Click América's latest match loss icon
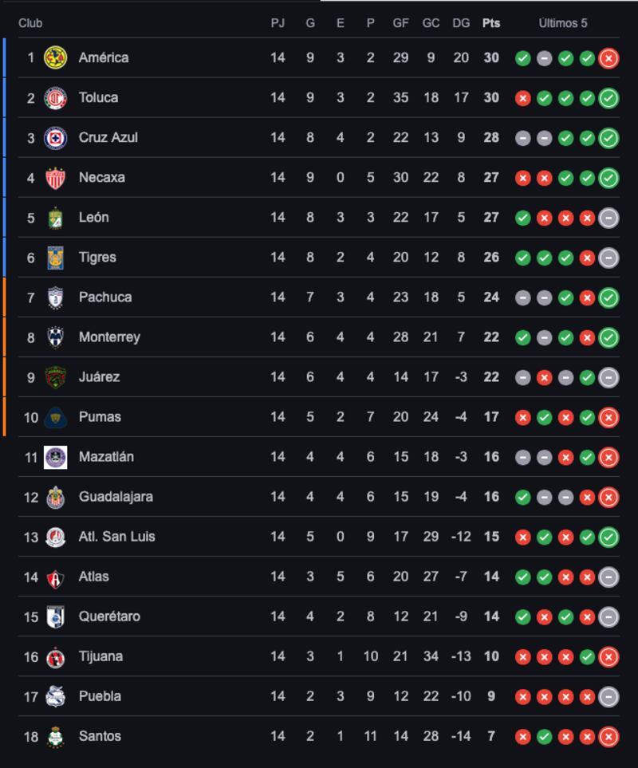 [608, 57]
